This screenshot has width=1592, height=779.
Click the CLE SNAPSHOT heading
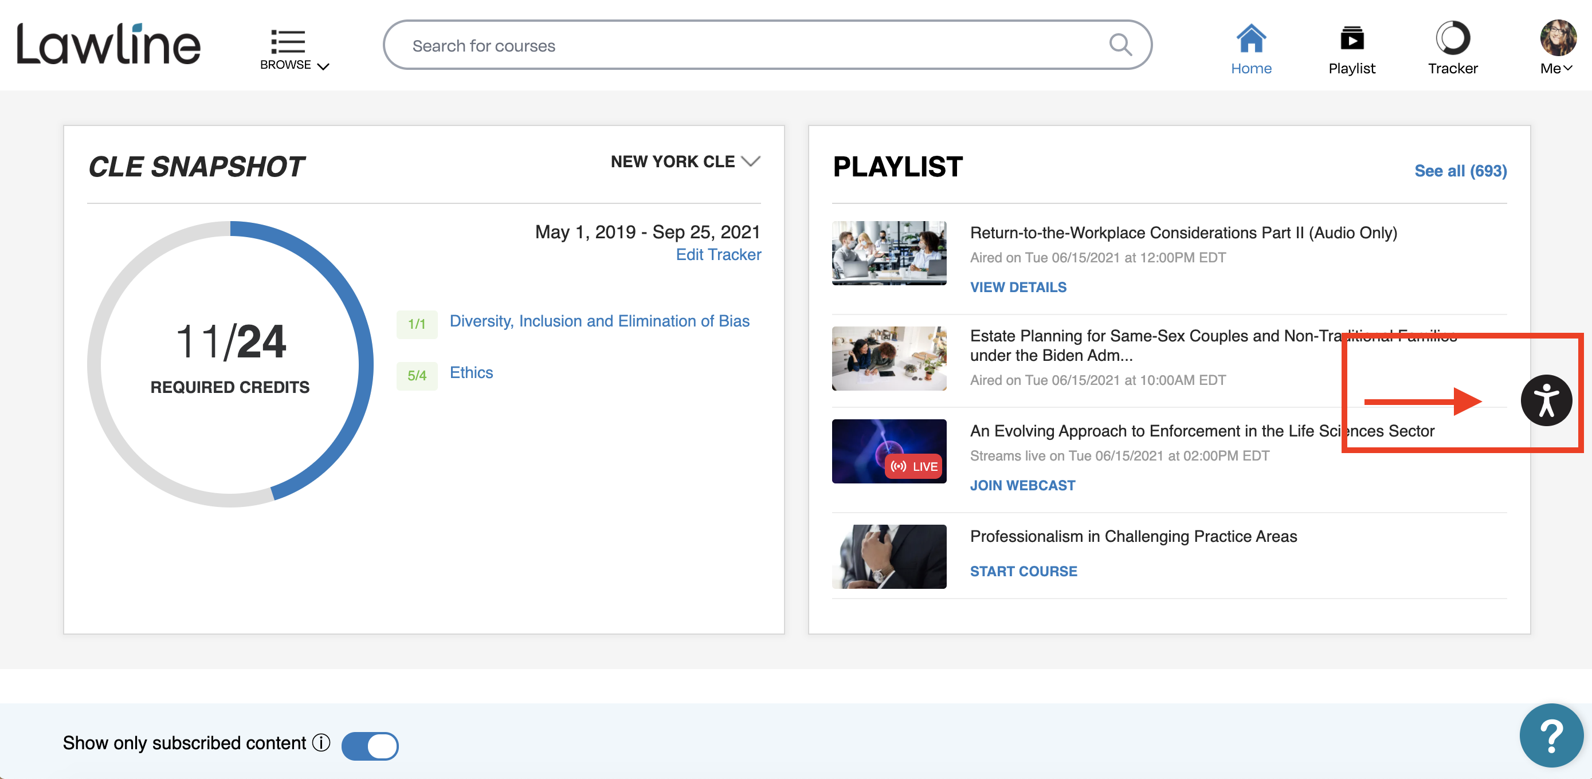[196, 167]
